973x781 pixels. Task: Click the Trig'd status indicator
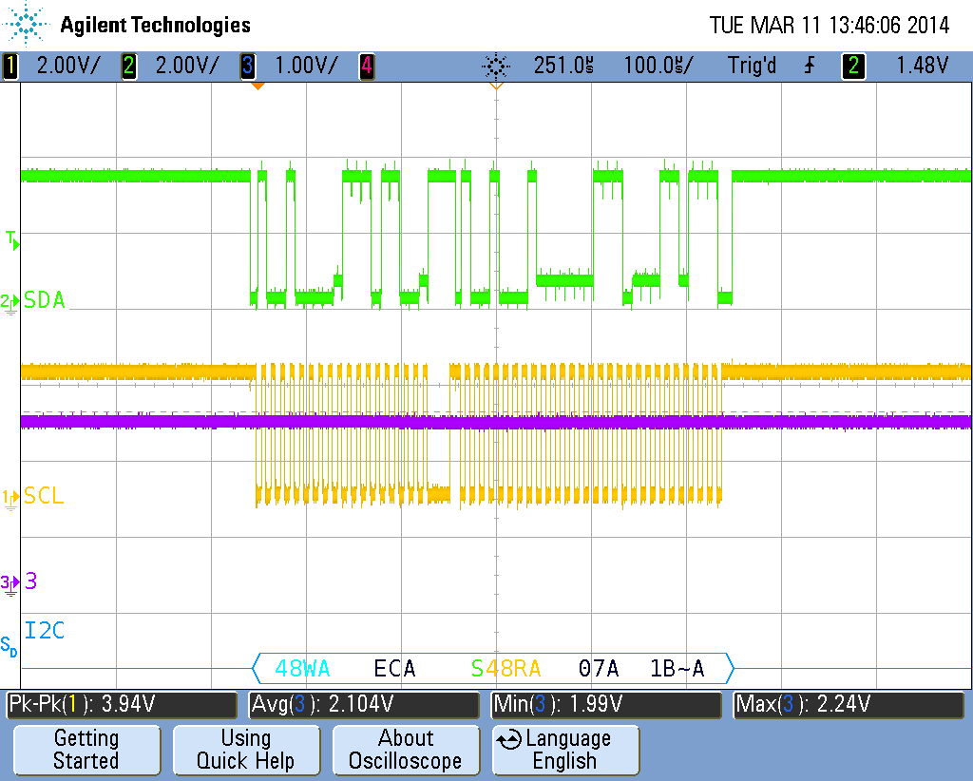point(752,66)
